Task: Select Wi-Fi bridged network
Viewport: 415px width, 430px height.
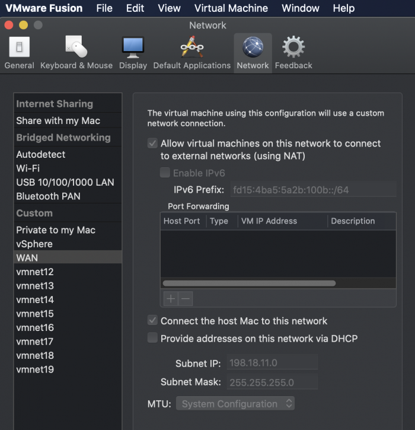Action: (x=68, y=168)
